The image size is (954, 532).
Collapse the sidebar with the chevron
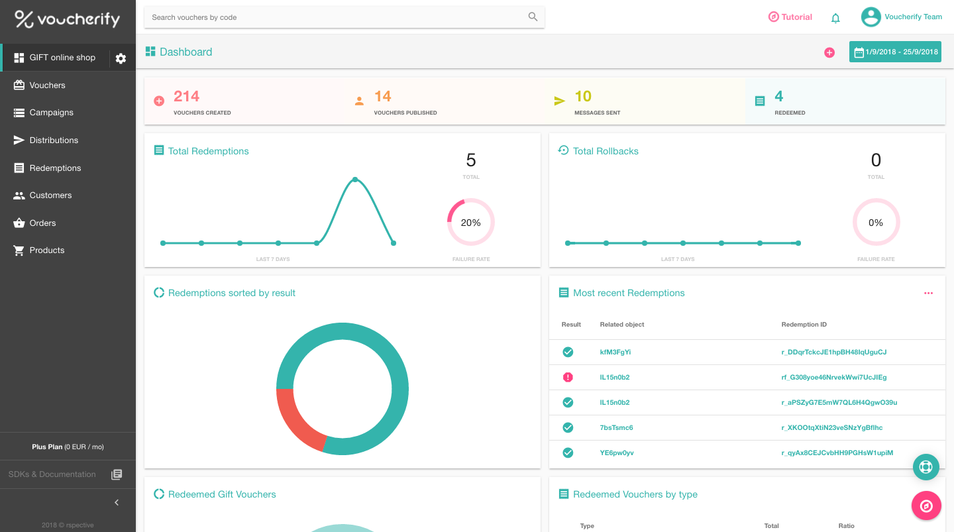click(x=117, y=503)
